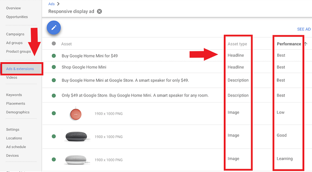
Task: Open Demographics in the left navigation
Action: point(18,112)
